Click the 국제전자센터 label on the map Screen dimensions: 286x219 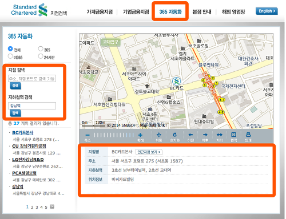(233, 86)
